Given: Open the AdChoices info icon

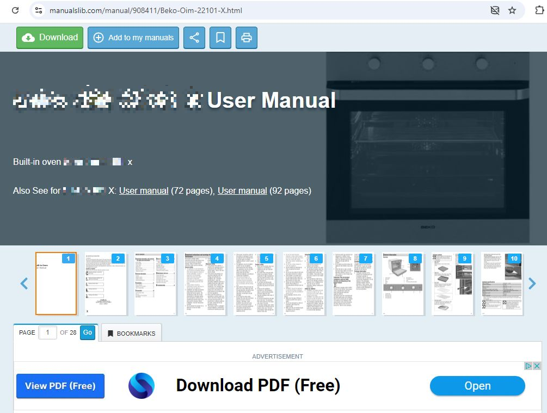Looking at the screenshot, I should coord(528,366).
